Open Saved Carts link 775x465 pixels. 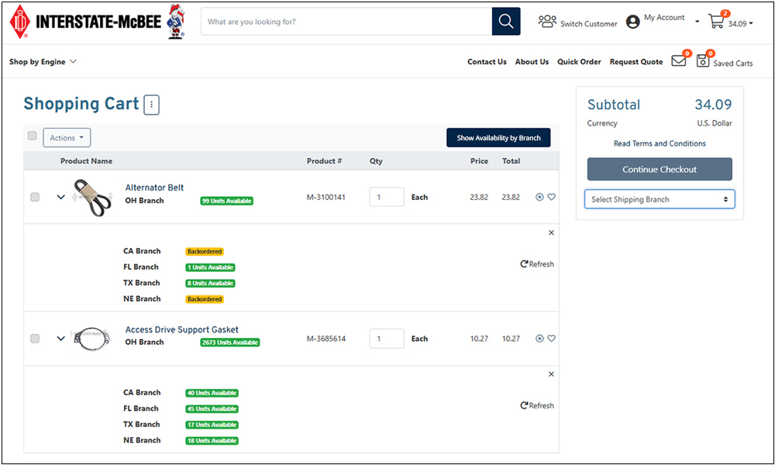coord(733,64)
